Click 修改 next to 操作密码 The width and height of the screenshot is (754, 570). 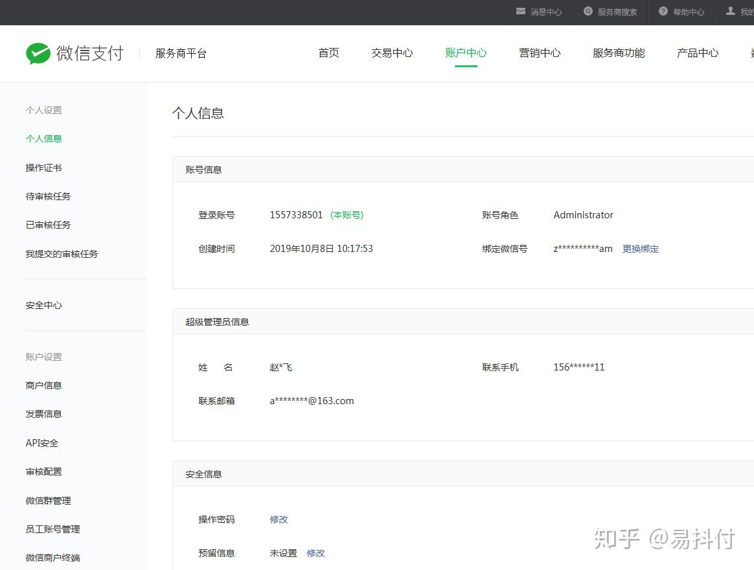click(279, 519)
